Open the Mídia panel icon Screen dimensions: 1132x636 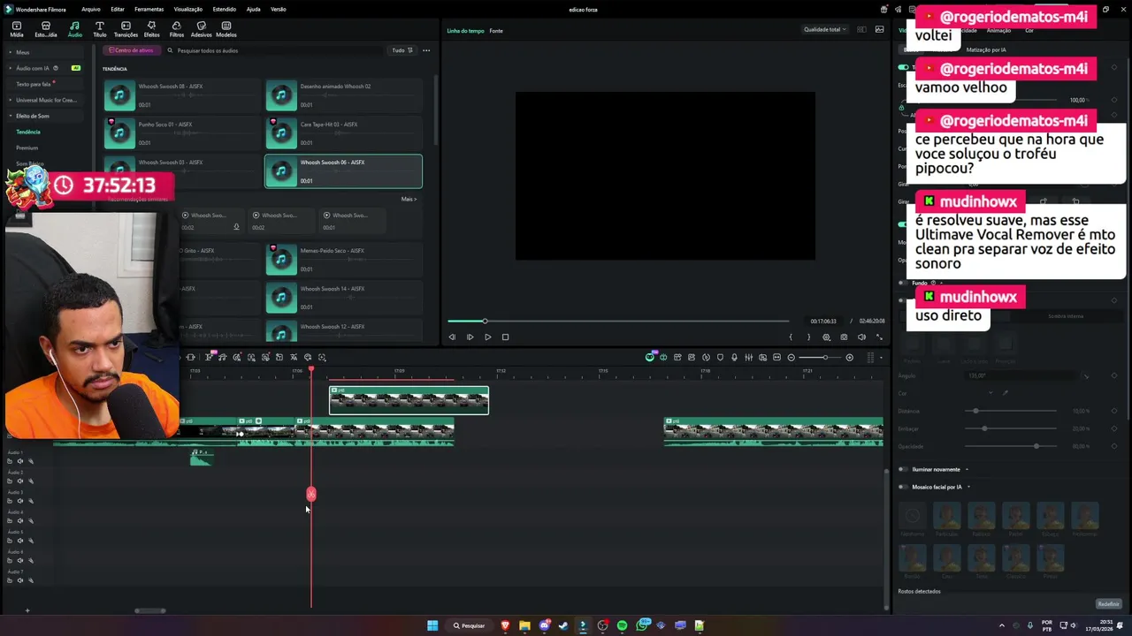pos(16,29)
